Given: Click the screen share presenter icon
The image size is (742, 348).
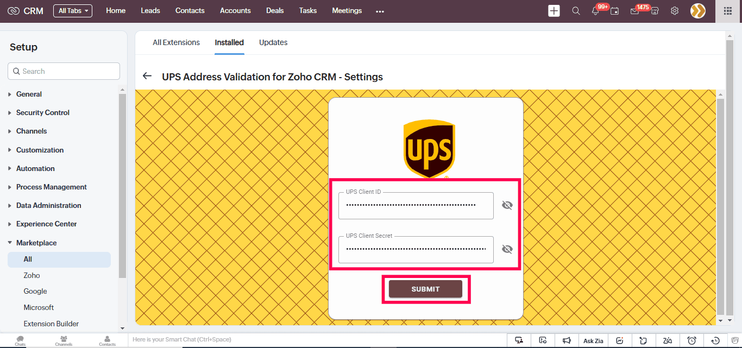Looking at the screenshot, I should [x=519, y=340].
